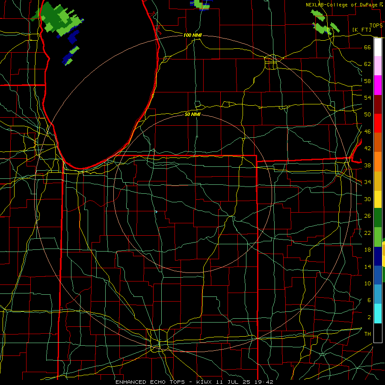Click the light blue swatch on the tops scale

[x=378, y=294]
